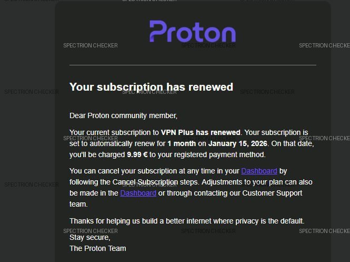Open the first Dashboard link after "in your"
The width and height of the screenshot is (350, 262).
(x=259, y=171)
